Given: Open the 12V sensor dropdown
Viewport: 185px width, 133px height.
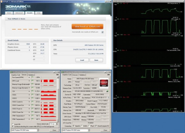Looking at the screenshot, I should click(29, 91).
